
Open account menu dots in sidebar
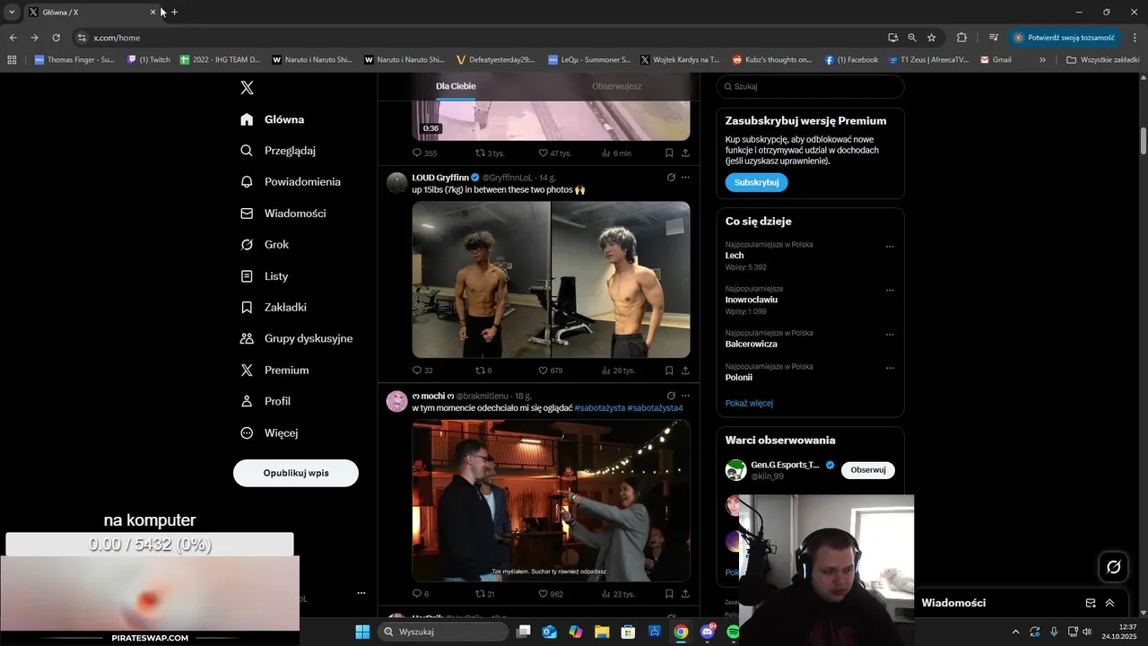pos(361,593)
